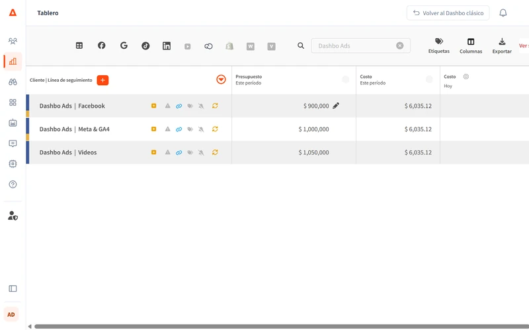Image resolution: width=529 pixels, height=330 pixels.
Task: Click tag icon on Meta & GA4 row
Action: [190, 129]
